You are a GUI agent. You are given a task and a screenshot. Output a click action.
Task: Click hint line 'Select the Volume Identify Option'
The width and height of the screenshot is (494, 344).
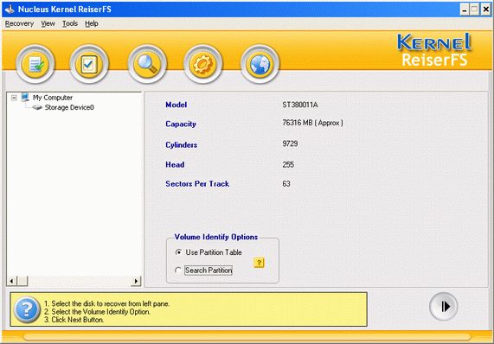[97, 311]
